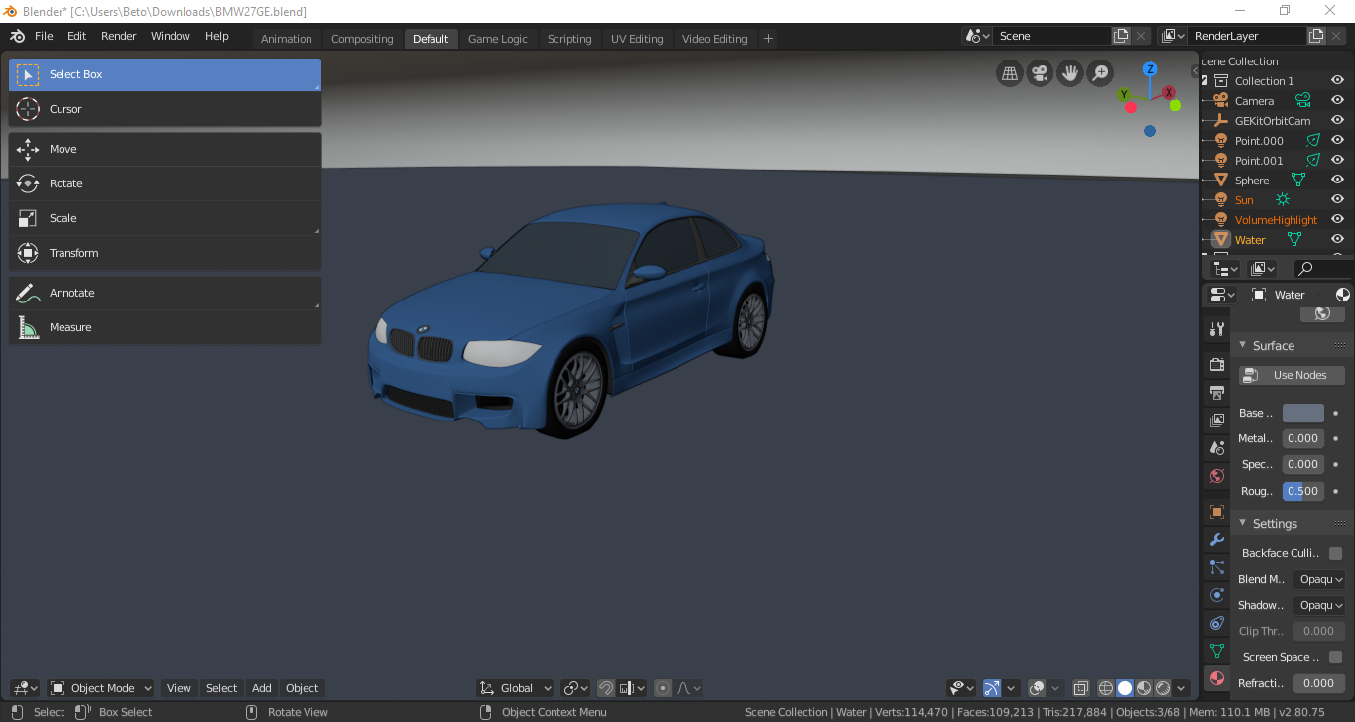The image size is (1355, 722).
Task: Hide the Camera object in outliner
Action: [1337, 100]
